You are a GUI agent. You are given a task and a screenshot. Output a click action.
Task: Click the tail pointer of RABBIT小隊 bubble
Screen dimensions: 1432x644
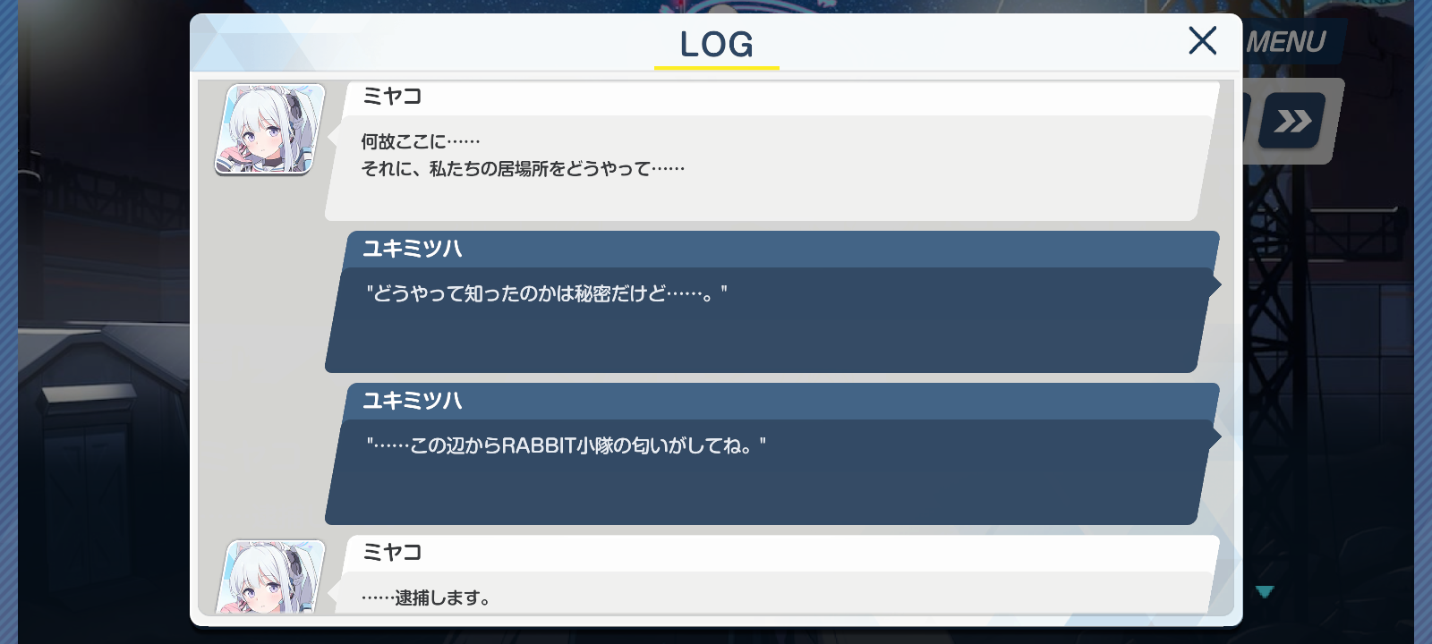coord(1215,437)
